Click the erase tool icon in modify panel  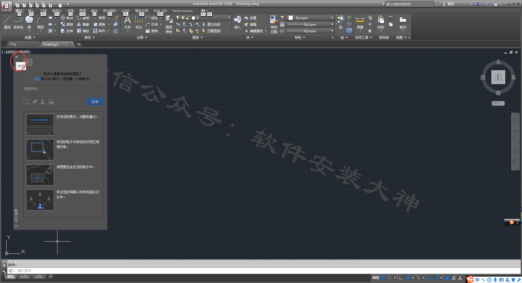116,18
